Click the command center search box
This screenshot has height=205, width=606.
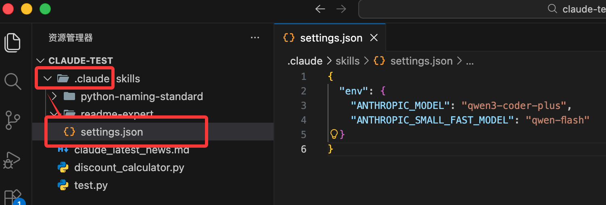click(x=482, y=9)
